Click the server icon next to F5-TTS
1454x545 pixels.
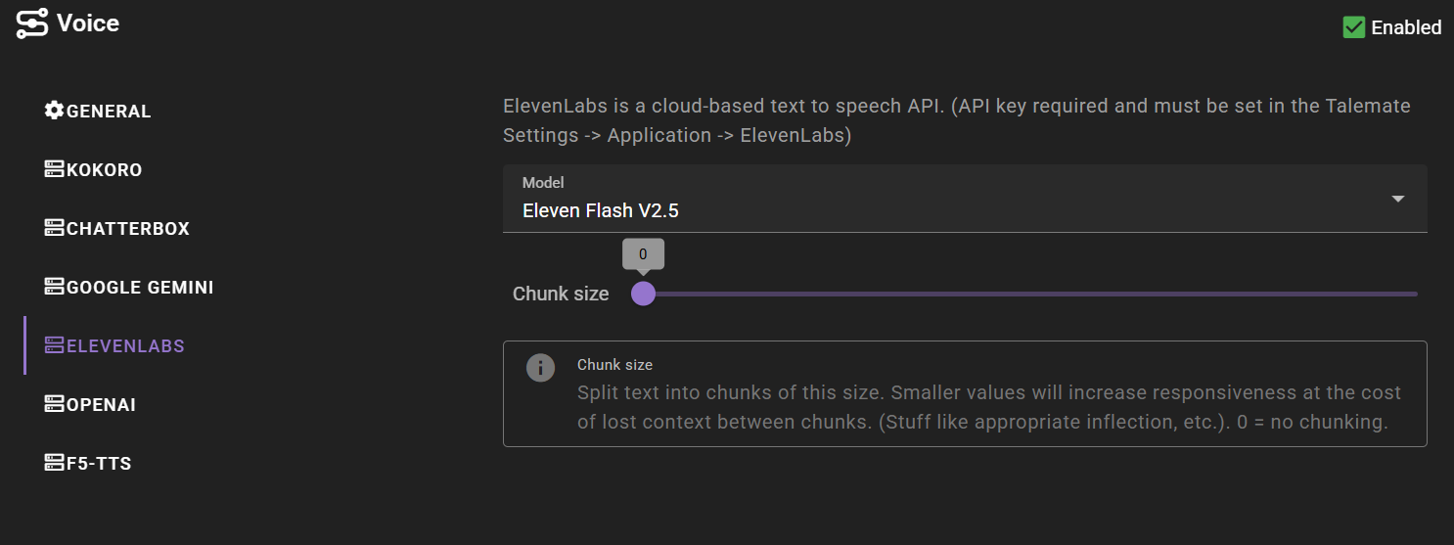pos(55,463)
